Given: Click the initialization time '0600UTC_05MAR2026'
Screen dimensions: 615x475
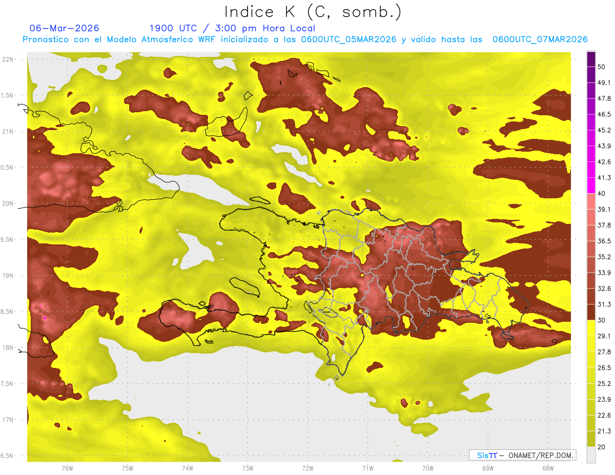Looking at the screenshot, I should [348, 39].
